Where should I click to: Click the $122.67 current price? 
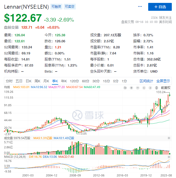coord(23,18)
